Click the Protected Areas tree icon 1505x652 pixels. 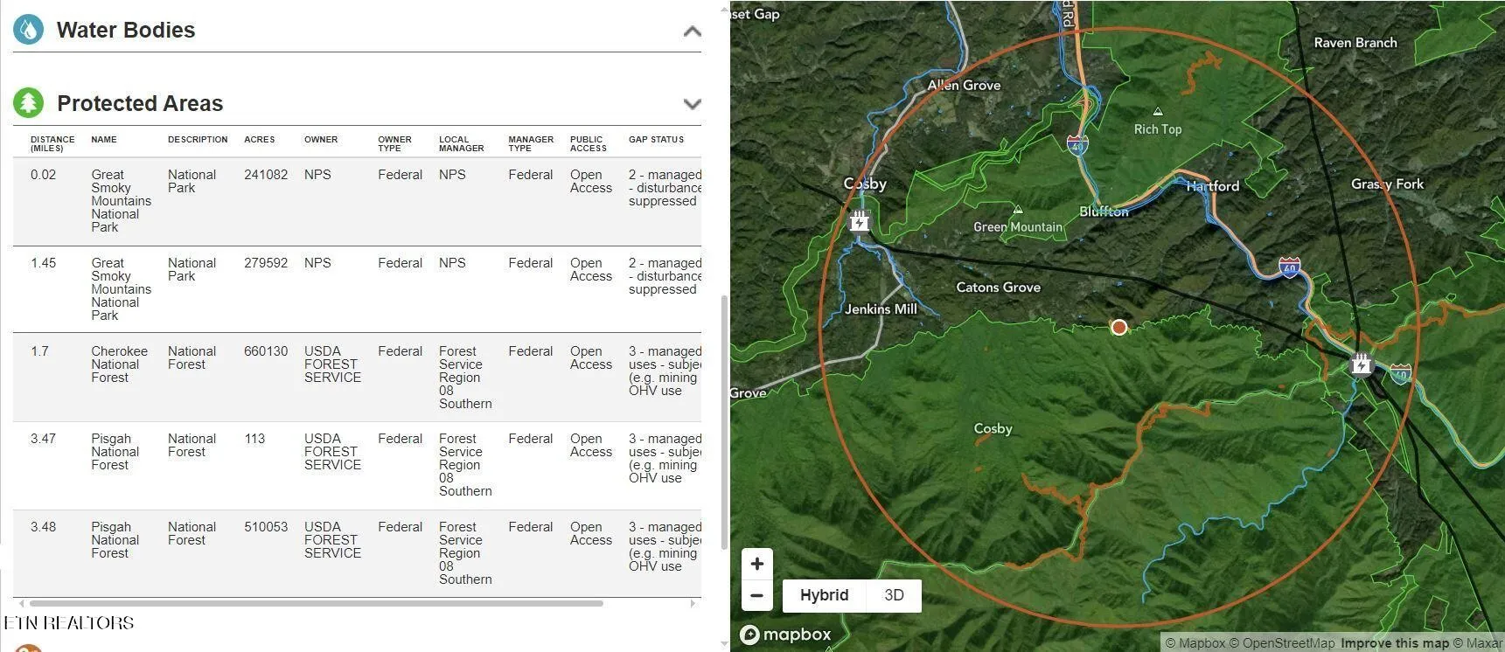click(28, 103)
